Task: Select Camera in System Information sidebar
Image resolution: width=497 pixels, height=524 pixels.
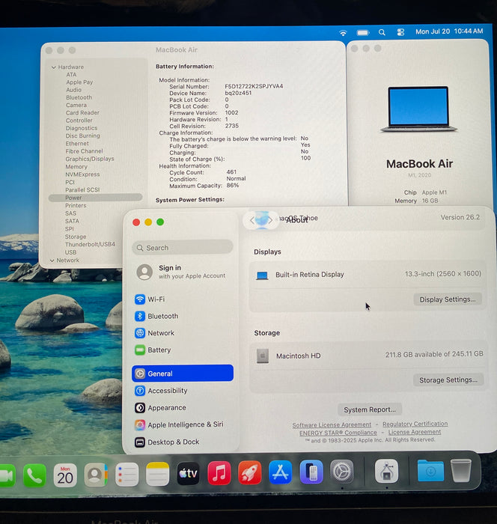Action: (x=76, y=106)
